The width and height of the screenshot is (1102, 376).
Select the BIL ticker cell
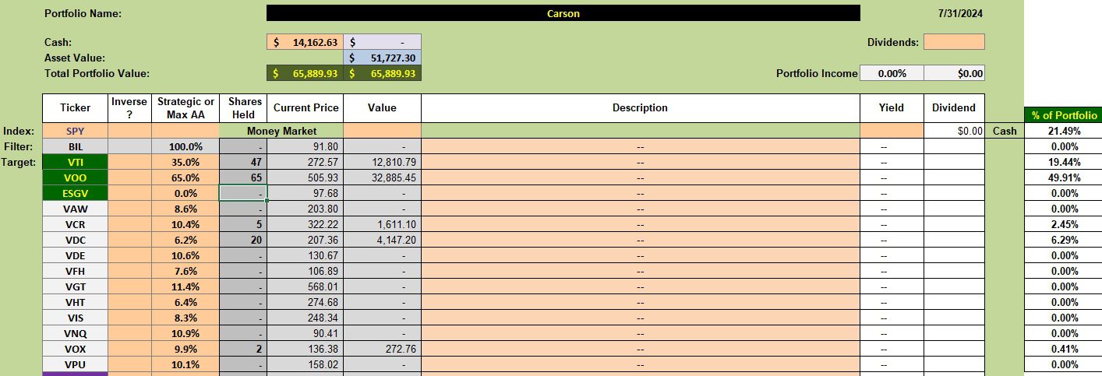tap(76, 146)
